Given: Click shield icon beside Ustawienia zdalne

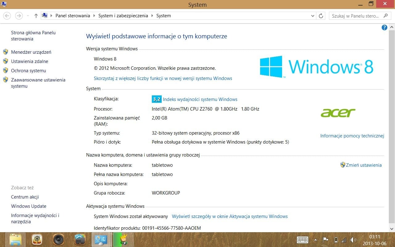Looking at the screenshot, I should pos(6,61).
